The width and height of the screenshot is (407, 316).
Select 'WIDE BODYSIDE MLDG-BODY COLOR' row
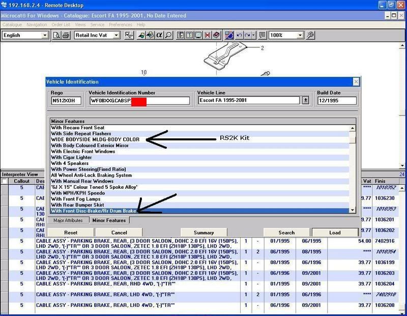(x=199, y=140)
